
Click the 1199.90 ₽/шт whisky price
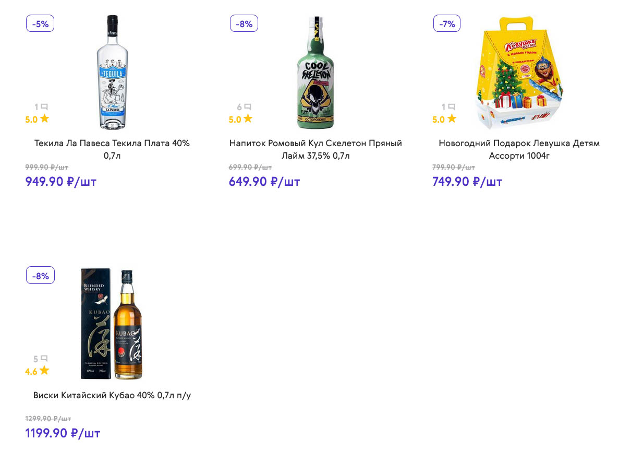point(63,433)
